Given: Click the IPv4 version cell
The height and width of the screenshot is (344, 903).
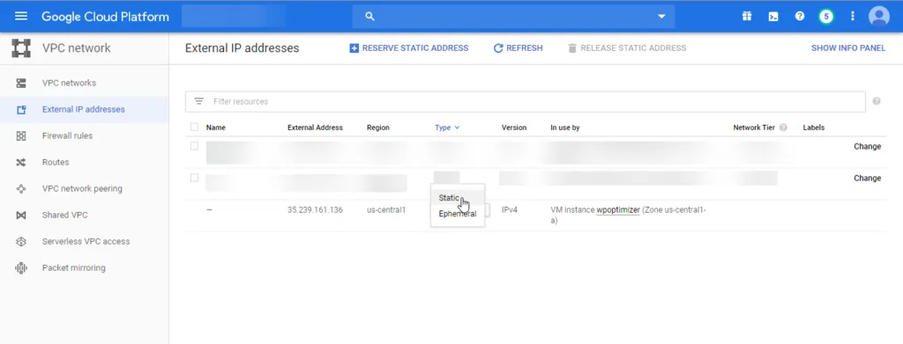Looking at the screenshot, I should pyautogui.click(x=509, y=210).
